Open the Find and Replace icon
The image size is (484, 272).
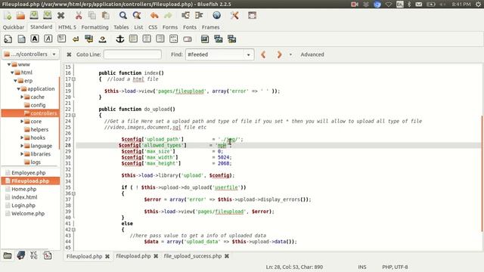click(137, 15)
